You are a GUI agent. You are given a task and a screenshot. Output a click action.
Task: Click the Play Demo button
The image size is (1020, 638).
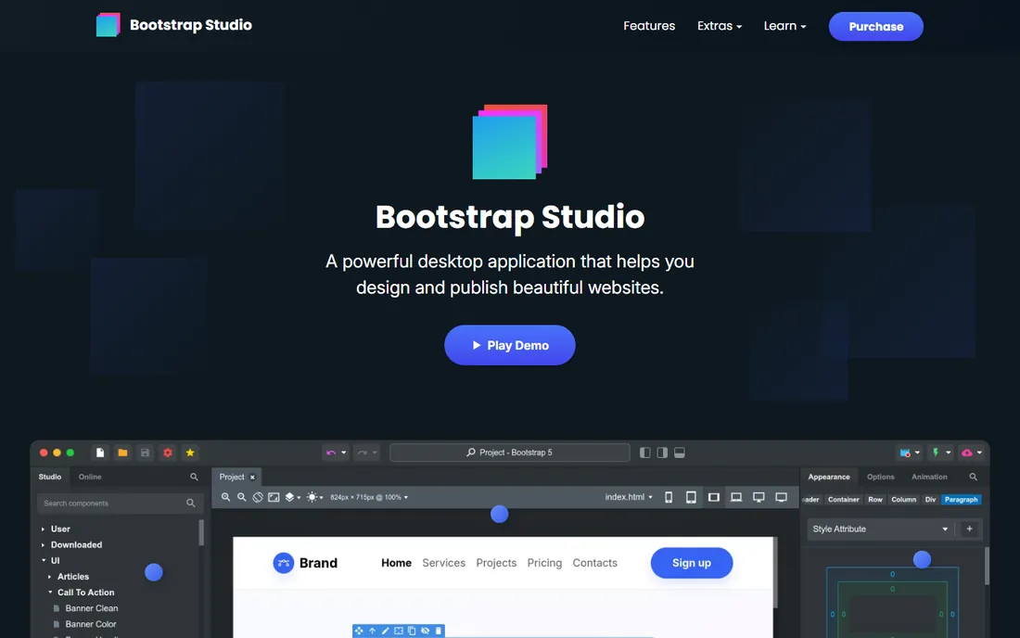click(510, 345)
